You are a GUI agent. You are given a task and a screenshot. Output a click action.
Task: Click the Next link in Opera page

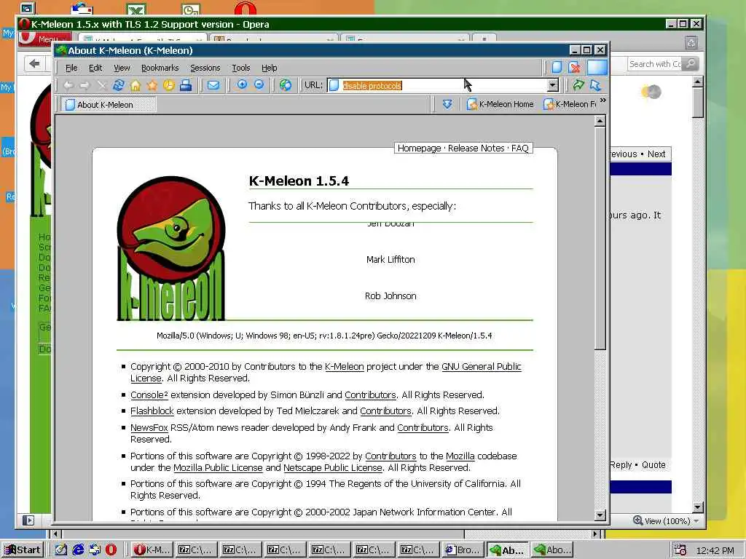coord(656,154)
